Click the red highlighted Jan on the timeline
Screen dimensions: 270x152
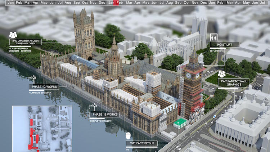point(112,3)
